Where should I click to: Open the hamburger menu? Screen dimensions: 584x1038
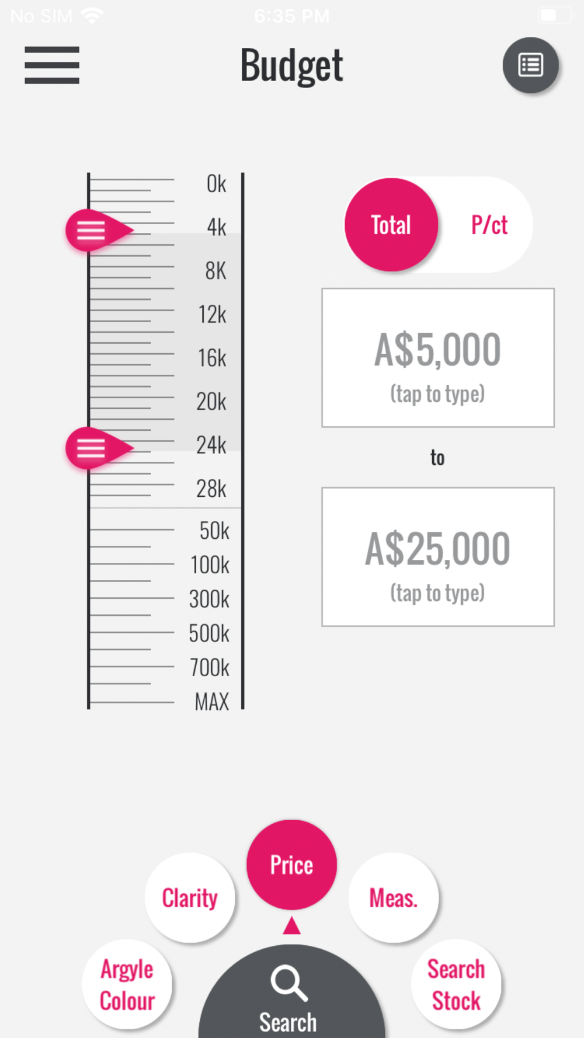pyautogui.click(x=52, y=65)
